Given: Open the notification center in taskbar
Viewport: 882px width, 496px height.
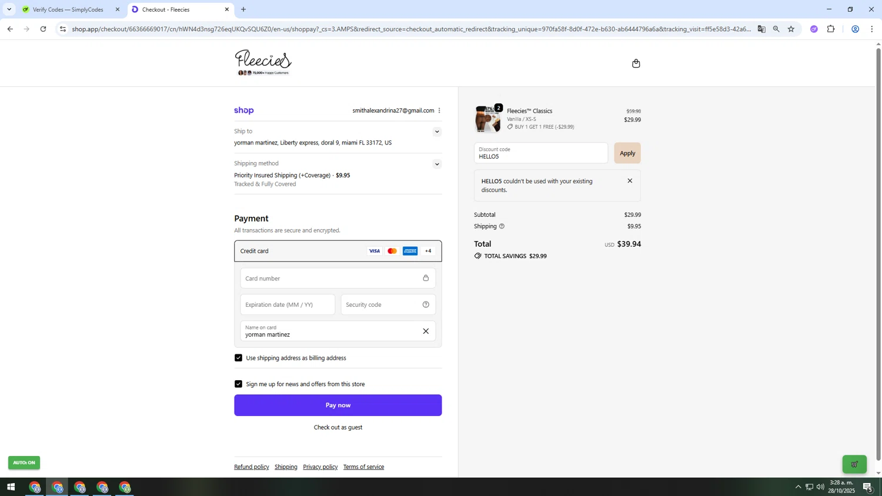Looking at the screenshot, I should coord(868,487).
